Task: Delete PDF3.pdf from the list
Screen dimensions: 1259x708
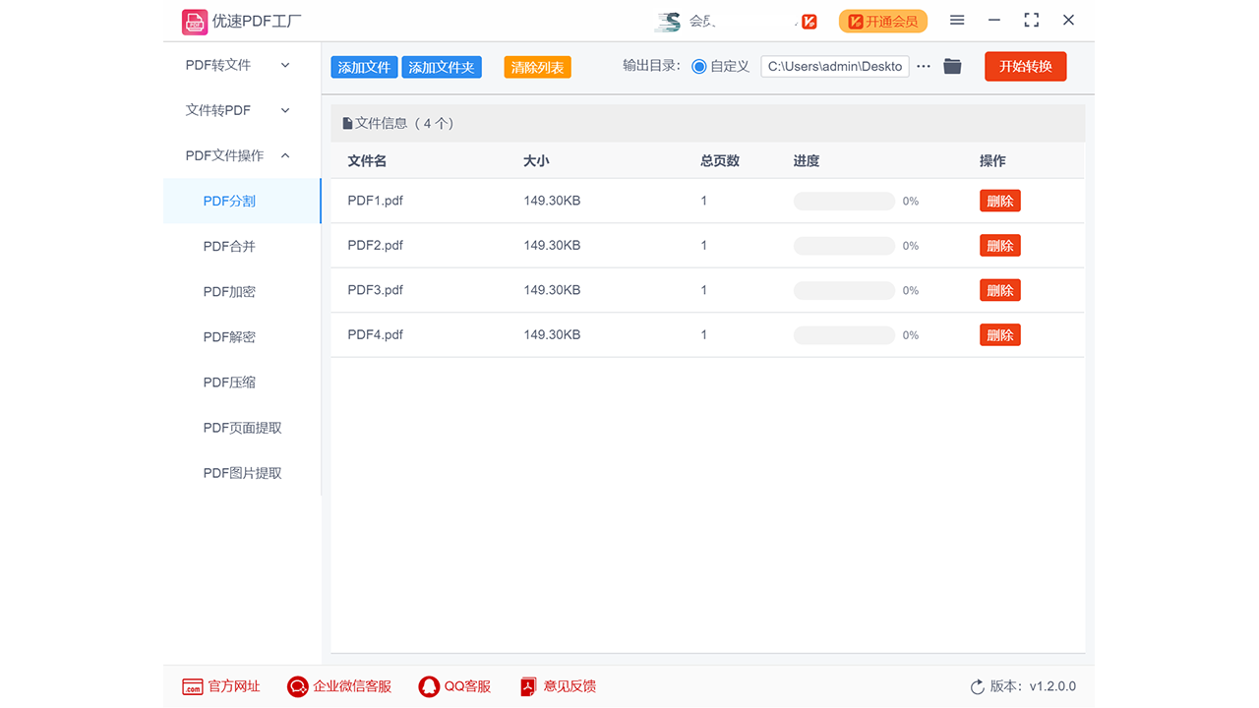Action: point(999,289)
